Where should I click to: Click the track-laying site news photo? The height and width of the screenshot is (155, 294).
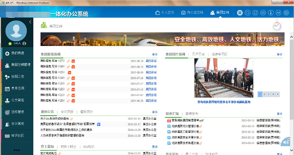pyautogui.click(x=224, y=78)
